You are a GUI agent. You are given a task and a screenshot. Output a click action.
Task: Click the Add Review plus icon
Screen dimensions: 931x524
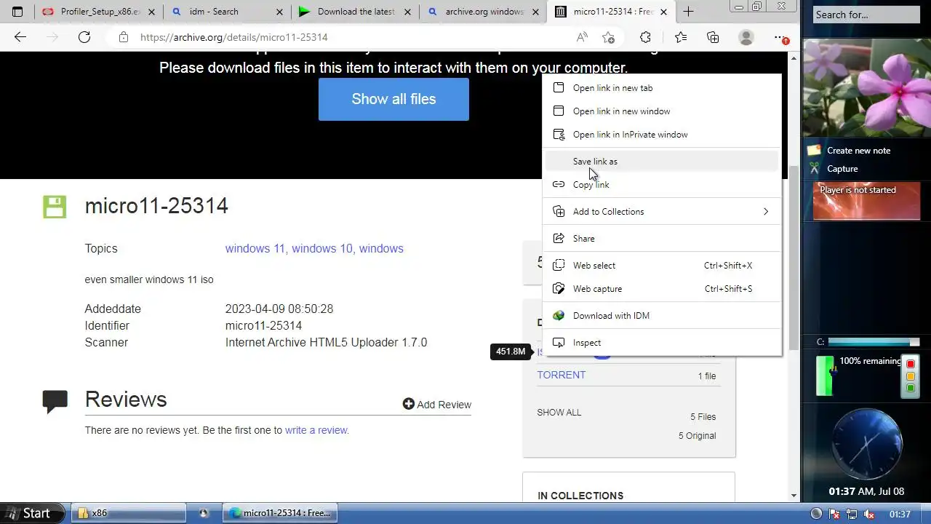coord(409,404)
